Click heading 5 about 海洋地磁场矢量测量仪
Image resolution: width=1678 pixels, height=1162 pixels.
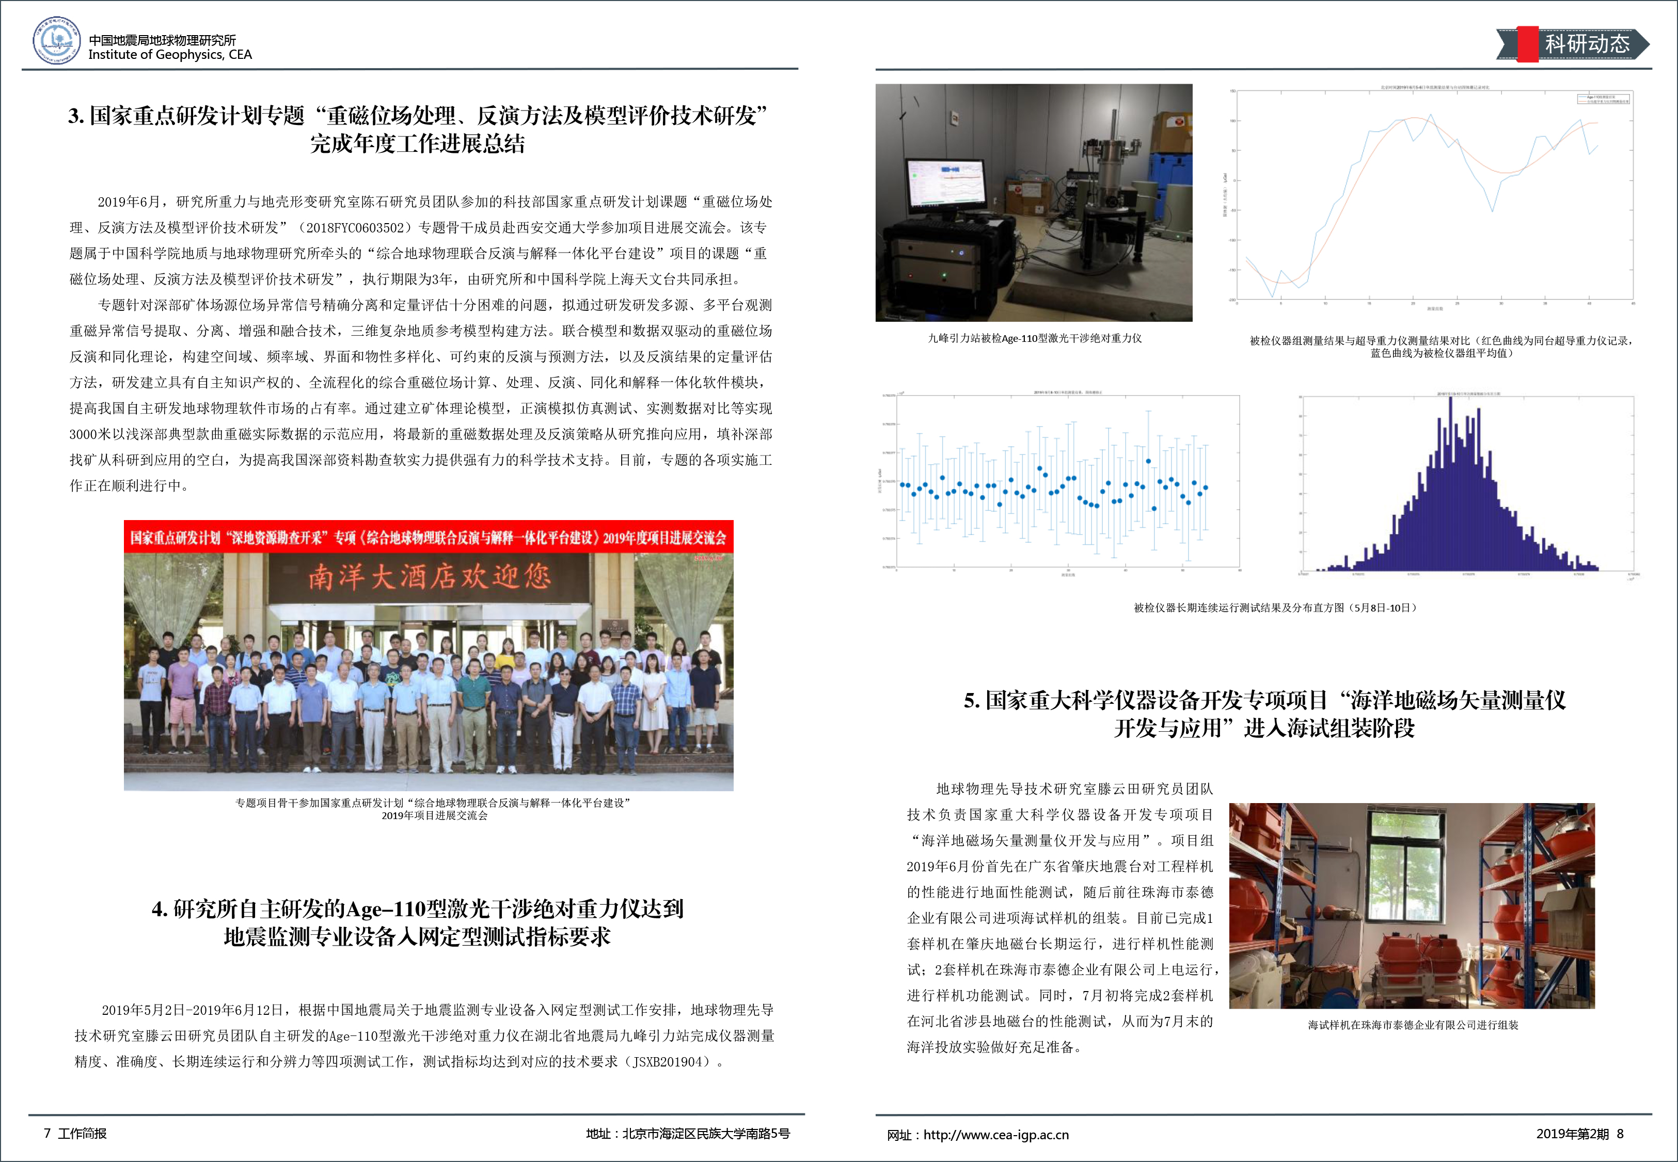(1264, 714)
